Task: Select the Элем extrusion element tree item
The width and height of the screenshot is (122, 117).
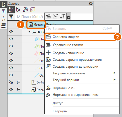Action: 38,90
